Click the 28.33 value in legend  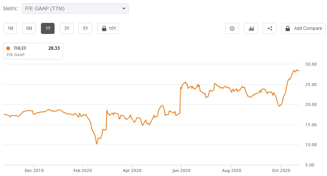[x=54, y=48]
